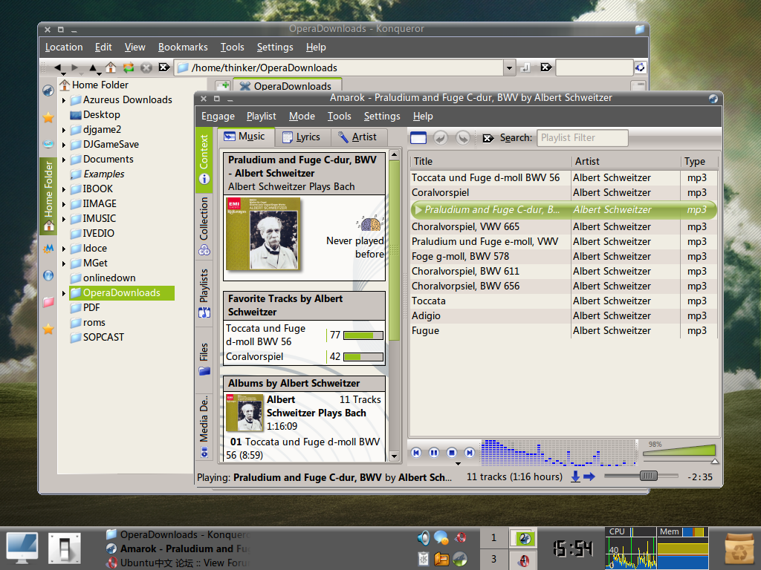The image size is (761, 570).
Task: Toggle Amarok random mode blue down-arrow icon
Action: pyautogui.click(x=576, y=477)
